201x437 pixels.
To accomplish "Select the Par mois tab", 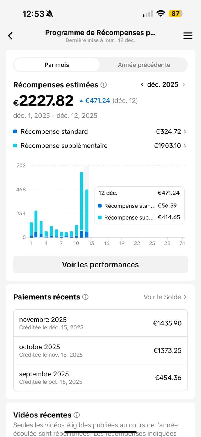I will (57, 65).
